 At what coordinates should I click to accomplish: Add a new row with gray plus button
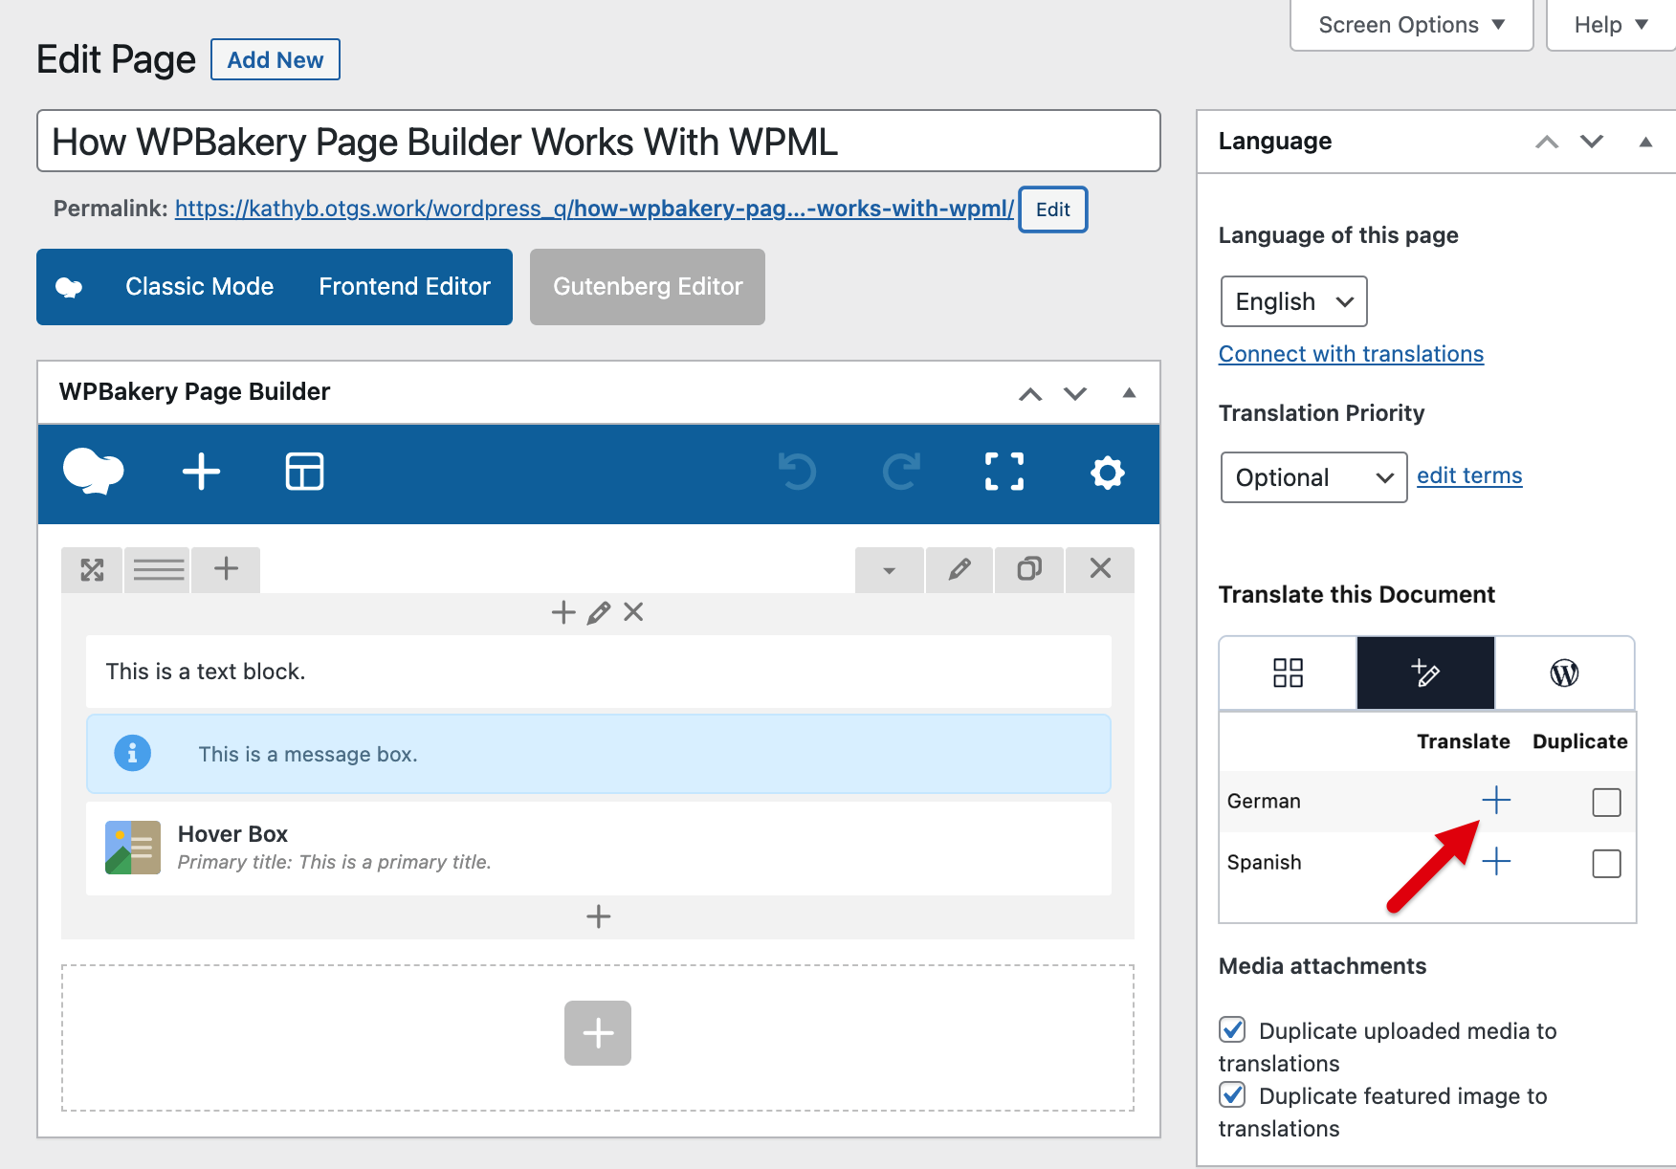point(598,1033)
